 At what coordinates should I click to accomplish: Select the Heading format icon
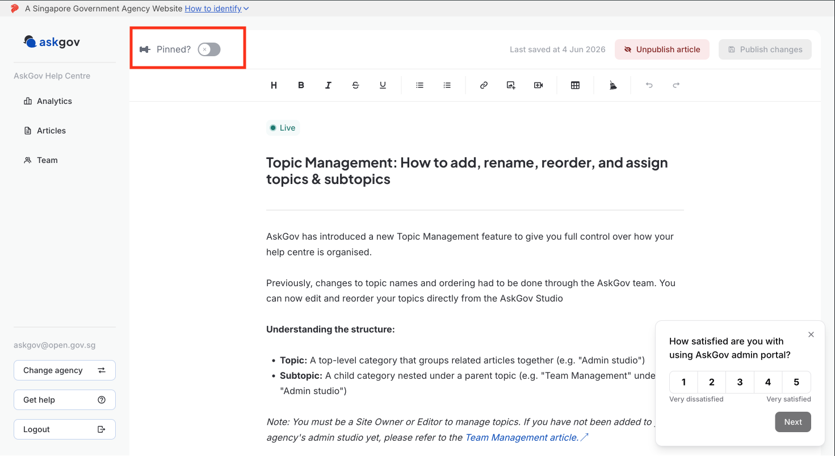(x=274, y=85)
